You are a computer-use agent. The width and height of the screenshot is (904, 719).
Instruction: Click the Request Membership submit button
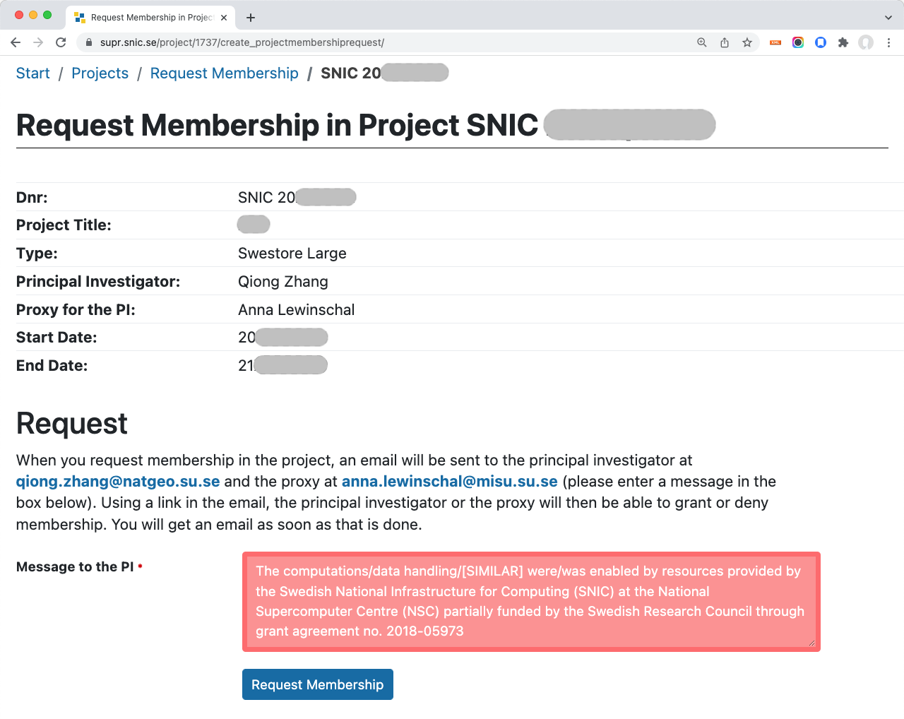coord(318,684)
